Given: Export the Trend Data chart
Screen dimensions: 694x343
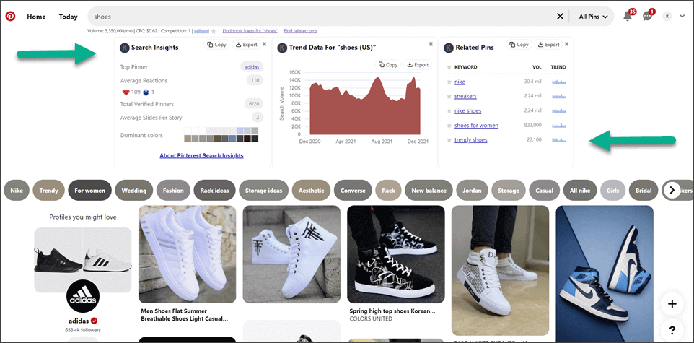Looking at the screenshot, I should 418,65.
